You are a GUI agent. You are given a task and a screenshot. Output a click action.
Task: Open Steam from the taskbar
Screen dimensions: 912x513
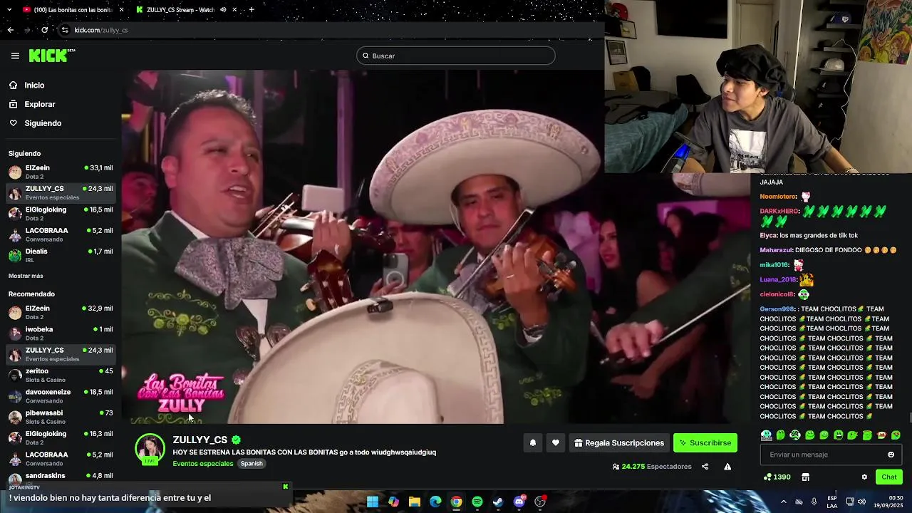pos(498,502)
